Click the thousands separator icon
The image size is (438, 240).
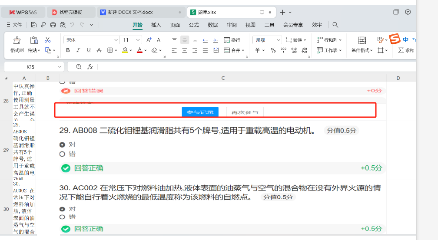coord(283,50)
